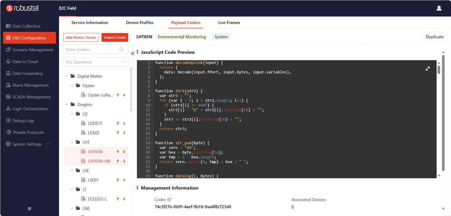Fold the for loop at line 9
Screen dimensions: 451x216
tap(152, 100)
